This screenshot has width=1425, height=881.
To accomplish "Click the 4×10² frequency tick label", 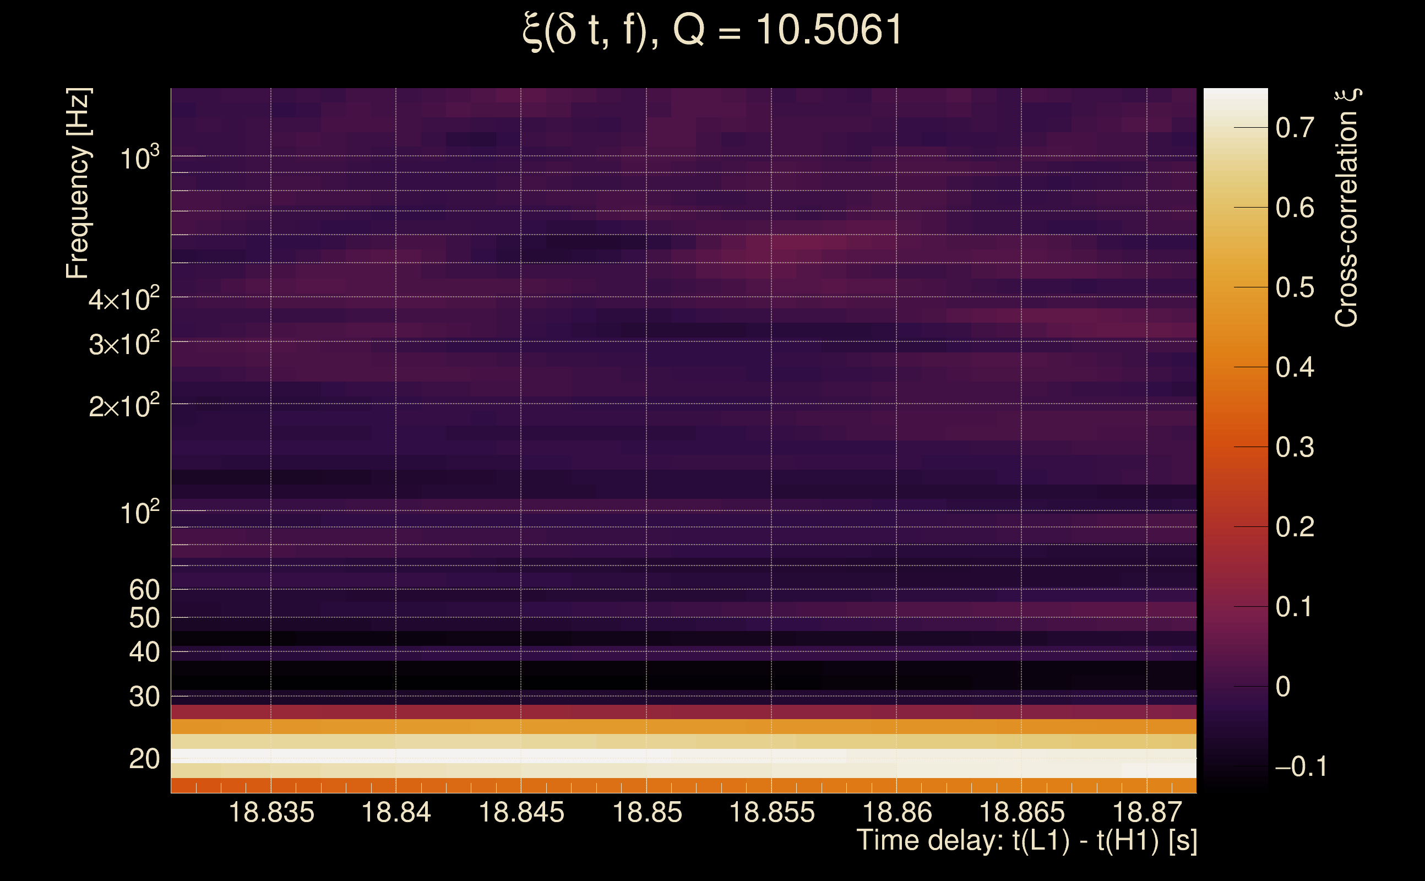I will (124, 300).
